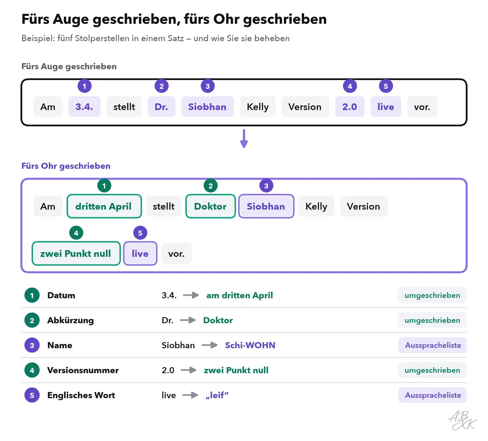
Task: Click the purple number 3 badge in the Name row
Action: pyautogui.click(x=32, y=345)
